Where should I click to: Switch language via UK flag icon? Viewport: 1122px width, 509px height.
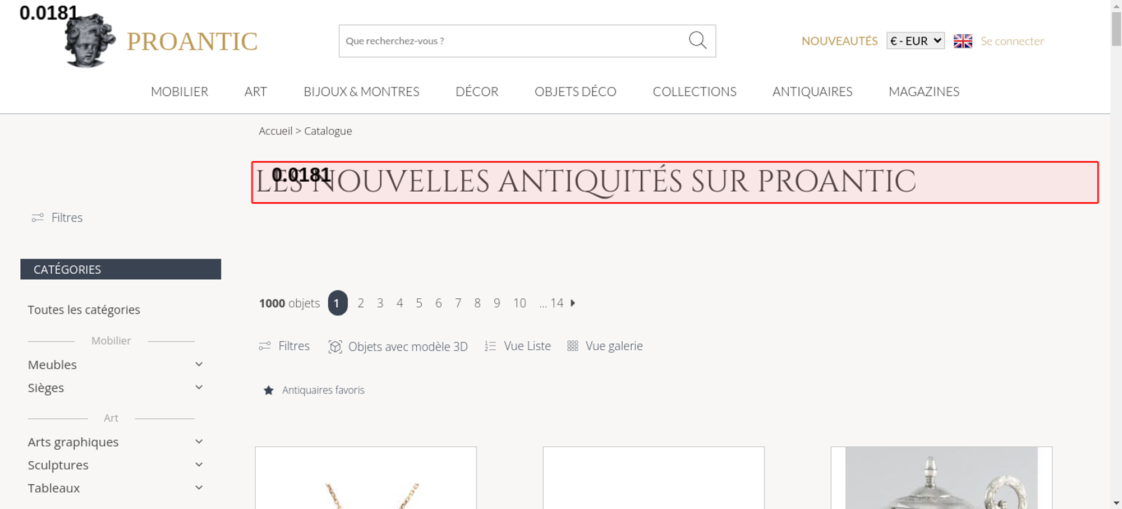click(963, 41)
